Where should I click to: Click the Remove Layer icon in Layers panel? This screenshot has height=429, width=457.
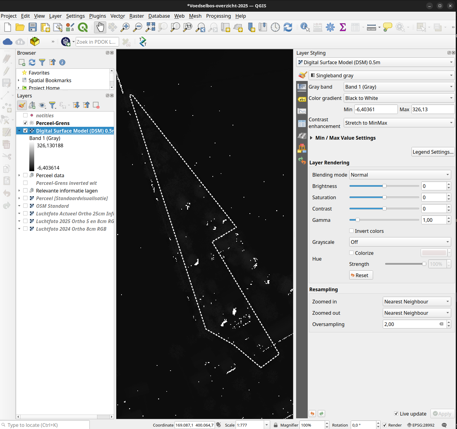[96, 105]
